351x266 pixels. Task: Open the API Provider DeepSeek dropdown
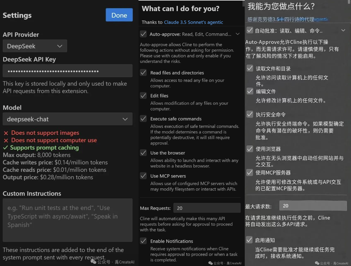click(x=35, y=46)
